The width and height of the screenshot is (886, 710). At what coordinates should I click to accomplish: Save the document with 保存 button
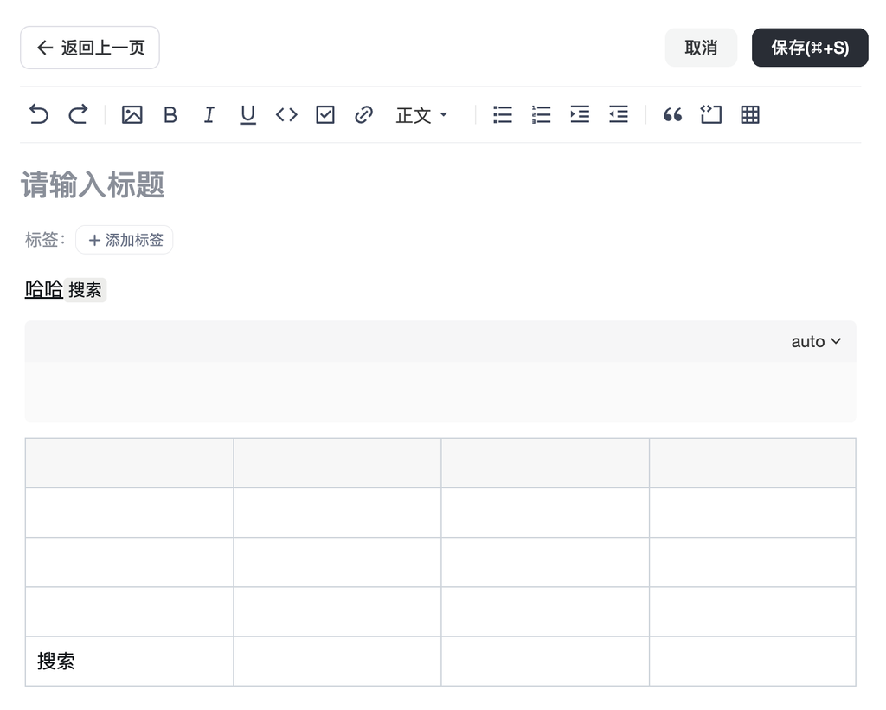809,48
